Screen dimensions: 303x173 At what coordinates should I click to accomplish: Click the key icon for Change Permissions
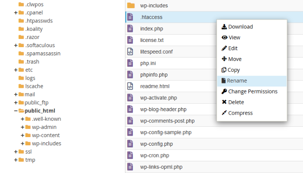pos(224,92)
